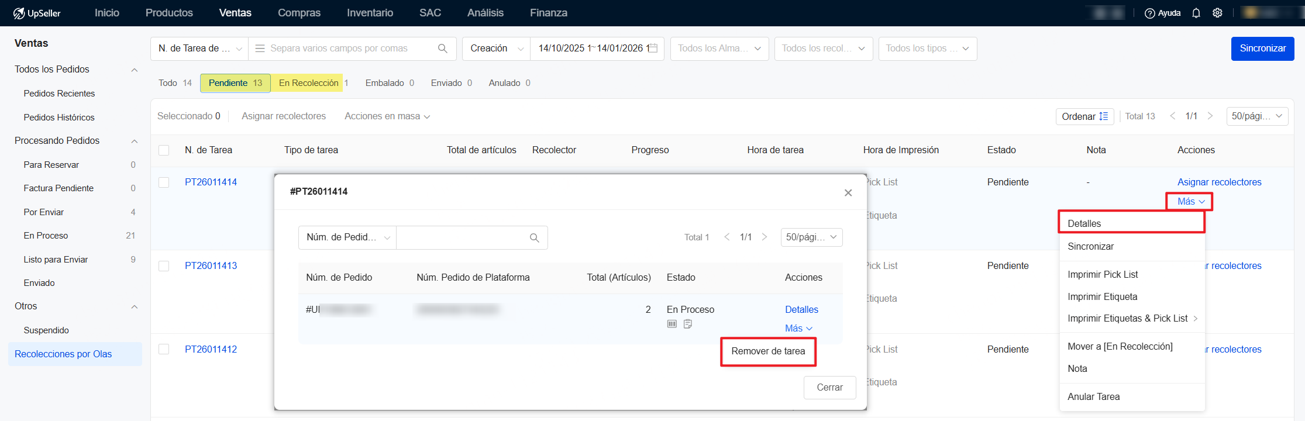This screenshot has width=1305, height=421.
Task: Check the box for task PT26011413
Action: pos(164,266)
